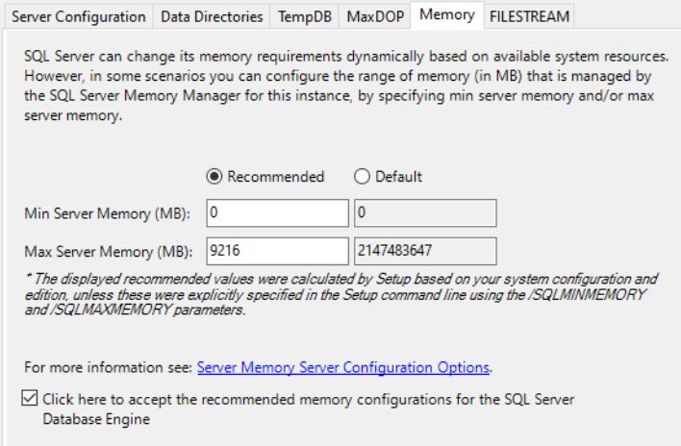Open the FILESTREAM tab

[x=529, y=16]
